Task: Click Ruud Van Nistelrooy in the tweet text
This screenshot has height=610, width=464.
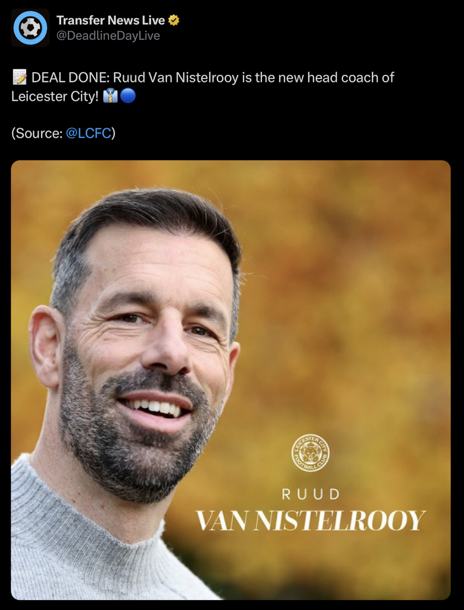Action: pyautogui.click(x=175, y=78)
